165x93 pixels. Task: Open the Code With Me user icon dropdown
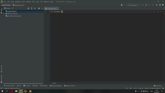pyautogui.click(x=122, y=5)
